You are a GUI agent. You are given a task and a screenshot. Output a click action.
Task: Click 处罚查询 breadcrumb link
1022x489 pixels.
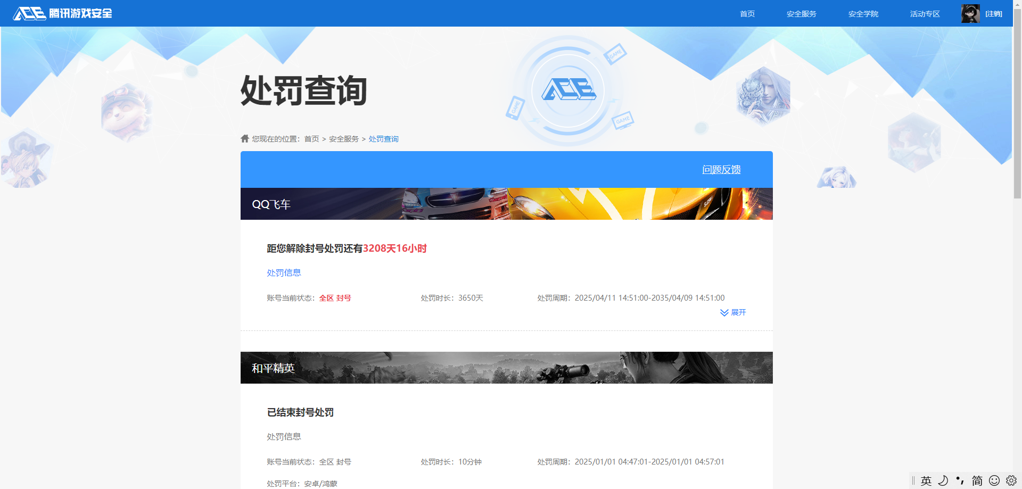pos(383,139)
